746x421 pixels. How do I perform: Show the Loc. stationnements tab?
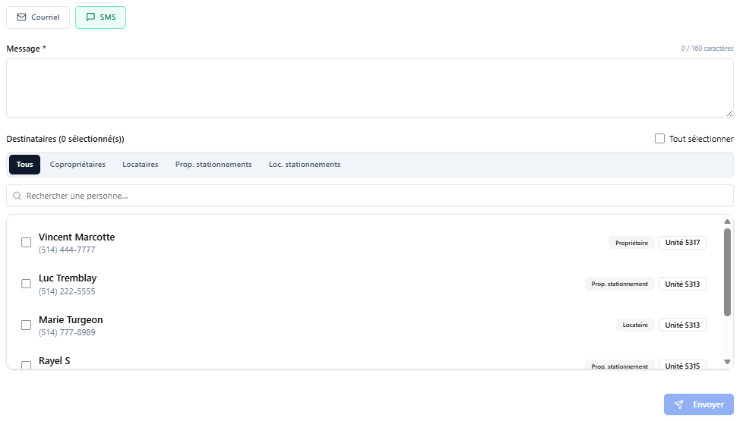tap(305, 165)
